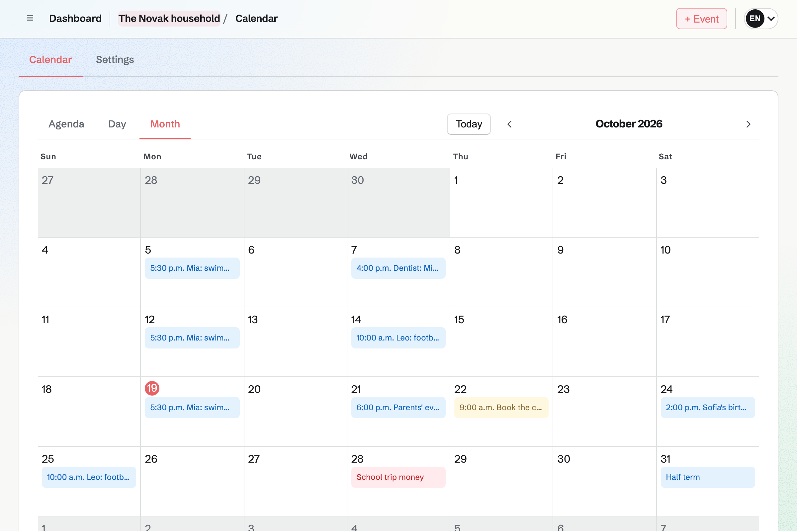Open the Half term event
The width and height of the screenshot is (797, 531).
click(x=708, y=477)
